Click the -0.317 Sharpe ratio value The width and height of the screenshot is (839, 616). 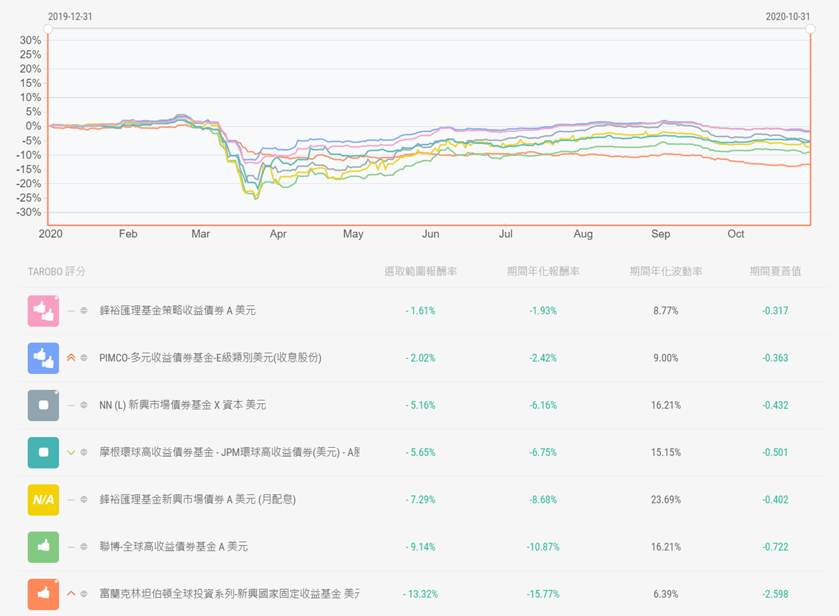[775, 311]
